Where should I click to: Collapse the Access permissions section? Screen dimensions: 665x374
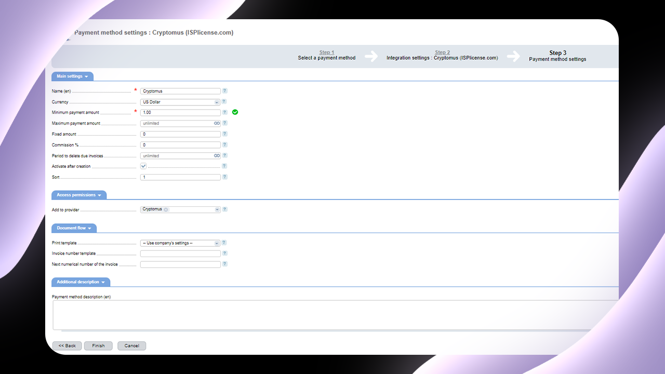point(79,195)
